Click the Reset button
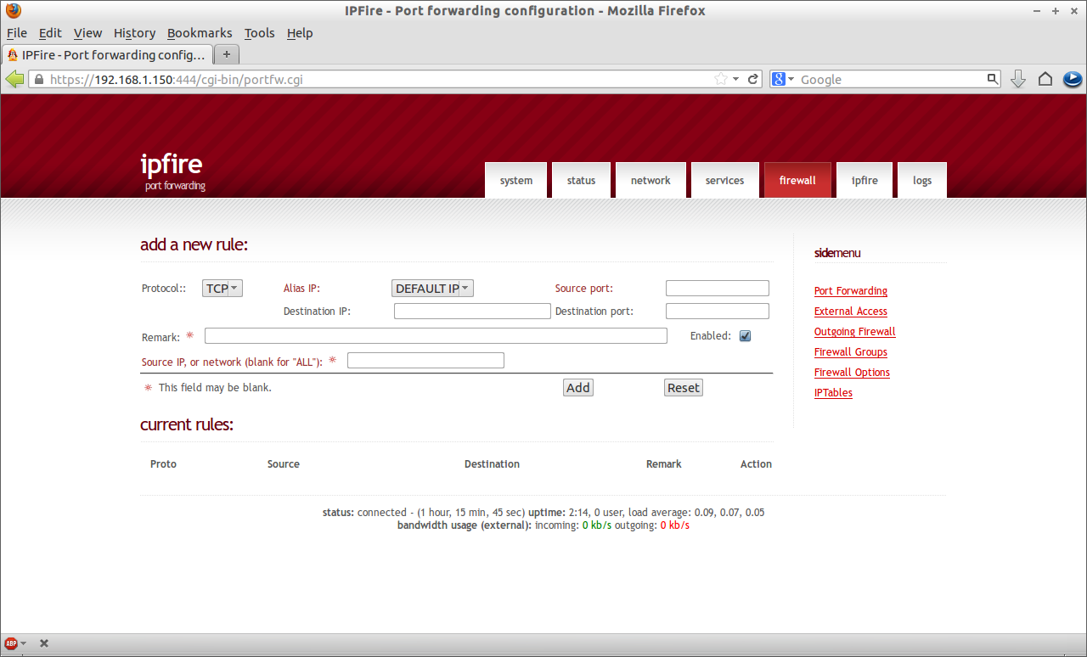 [x=684, y=388]
